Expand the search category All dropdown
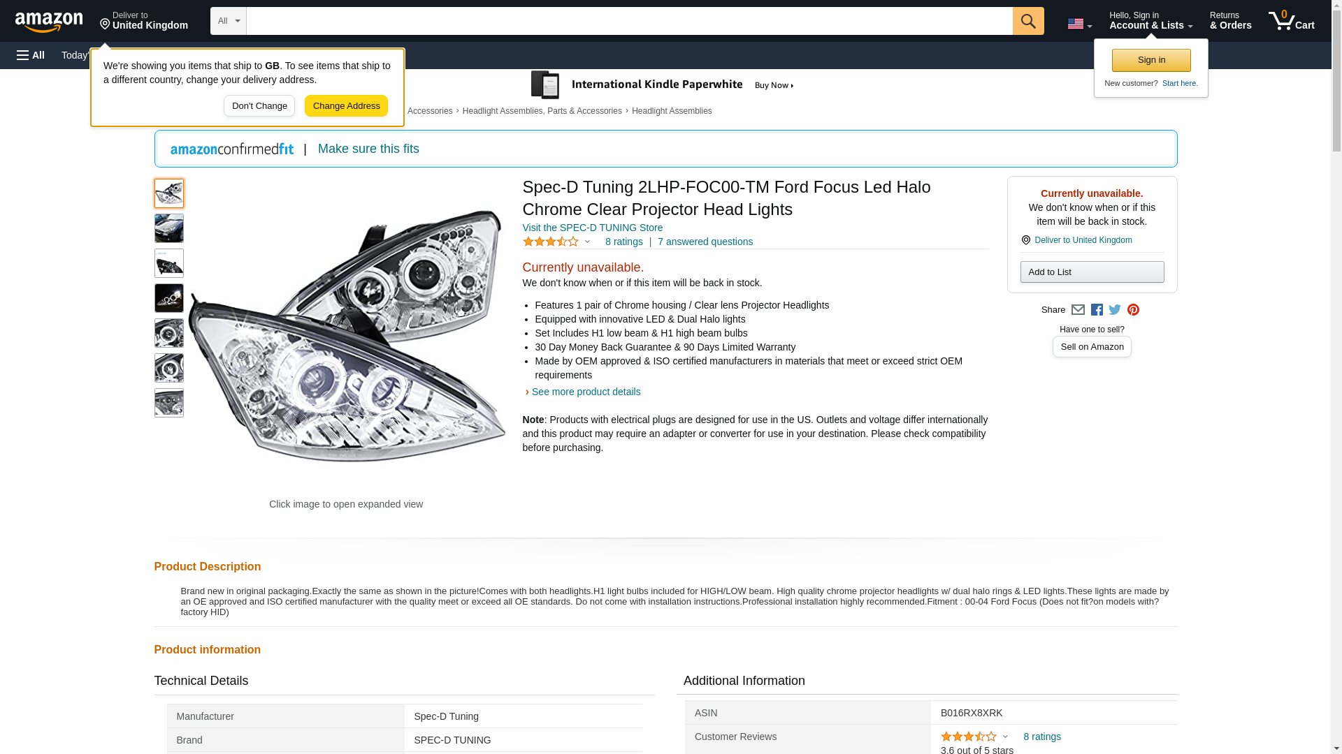 (228, 21)
